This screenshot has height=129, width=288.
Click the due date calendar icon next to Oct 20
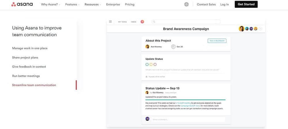click(x=173, y=47)
